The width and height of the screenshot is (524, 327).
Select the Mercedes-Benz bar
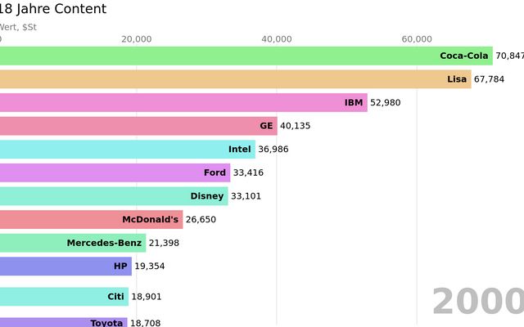click(x=73, y=243)
